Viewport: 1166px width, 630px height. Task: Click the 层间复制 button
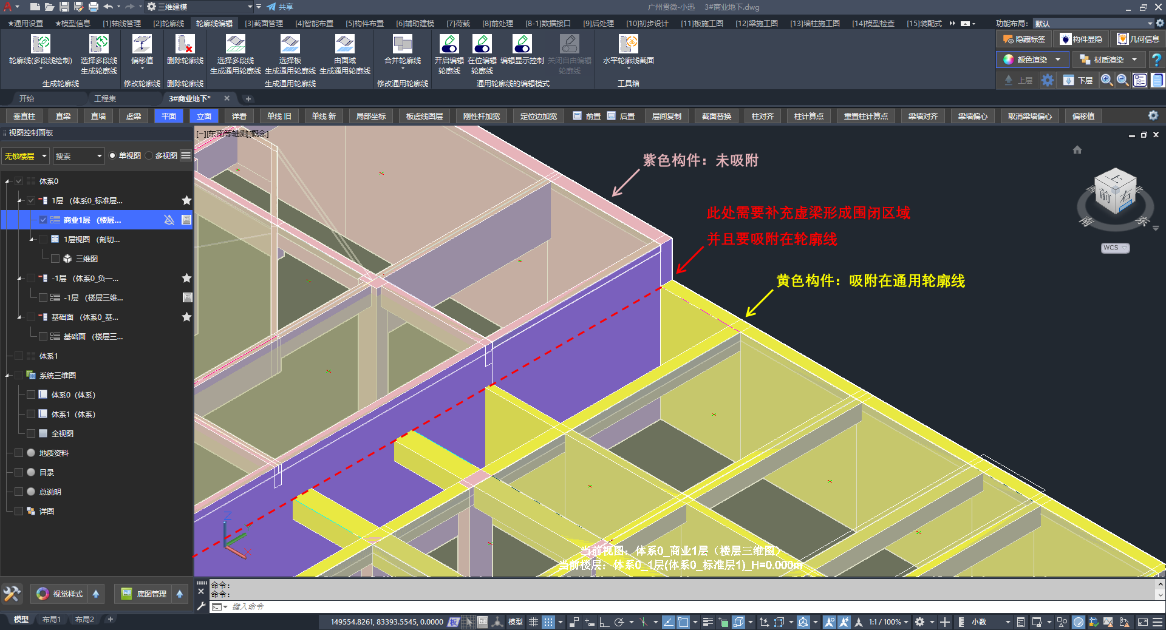click(x=666, y=116)
